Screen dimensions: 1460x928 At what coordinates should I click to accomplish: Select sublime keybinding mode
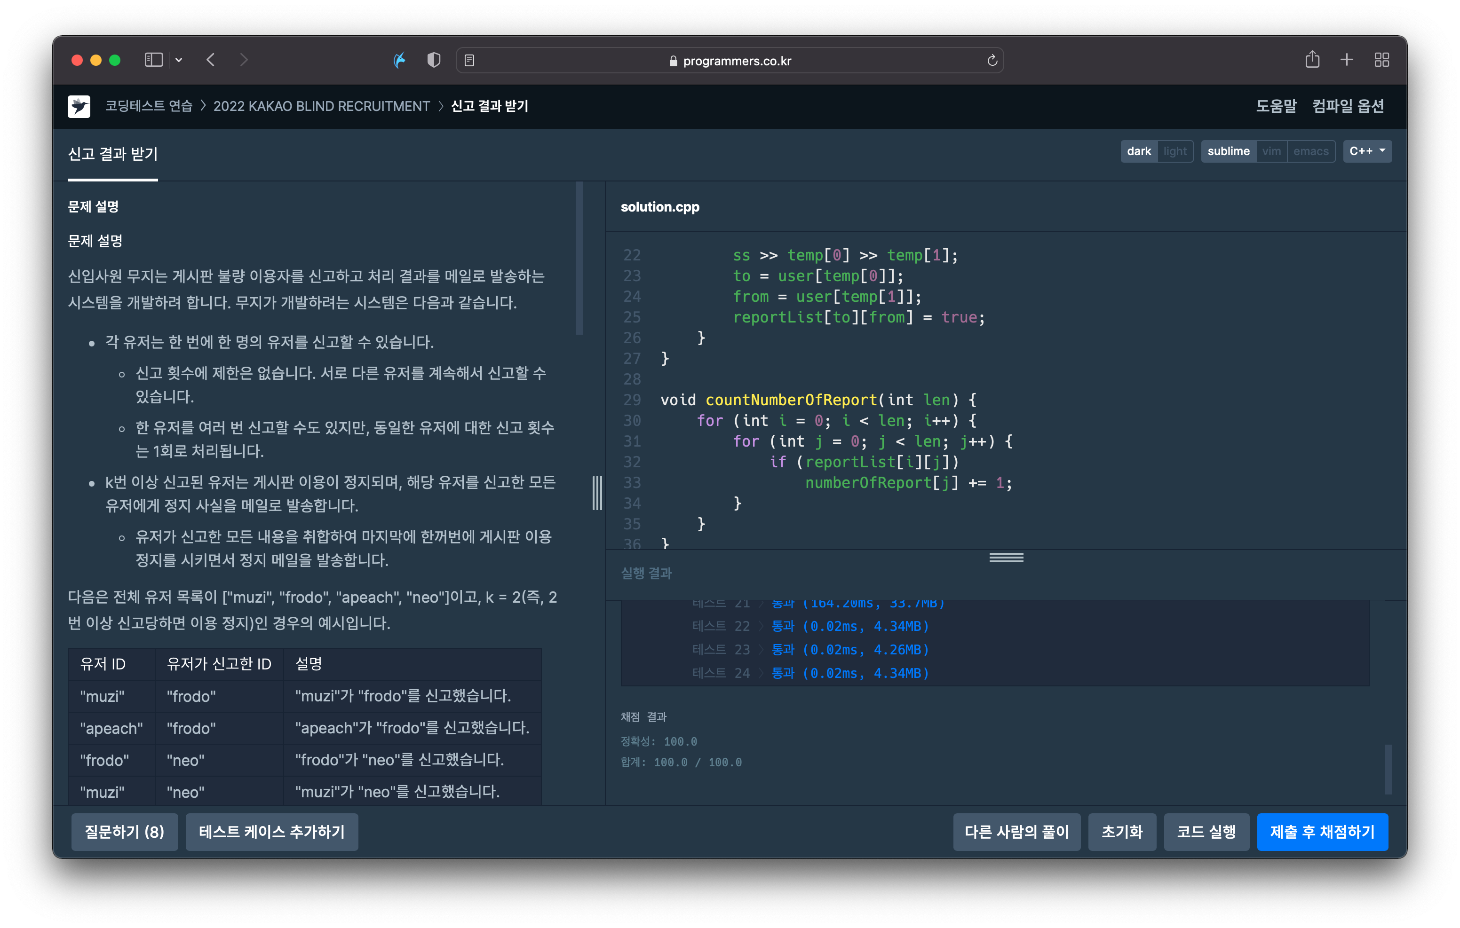click(1229, 151)
